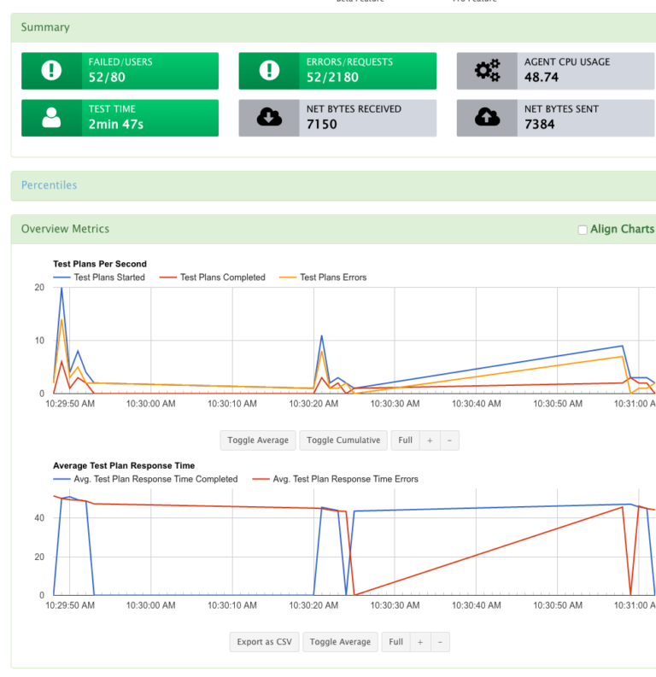Viewport: 656px width, 677px height.
Task: Click the Test Plans Per Second chart title
Action: tap(100, 264)
